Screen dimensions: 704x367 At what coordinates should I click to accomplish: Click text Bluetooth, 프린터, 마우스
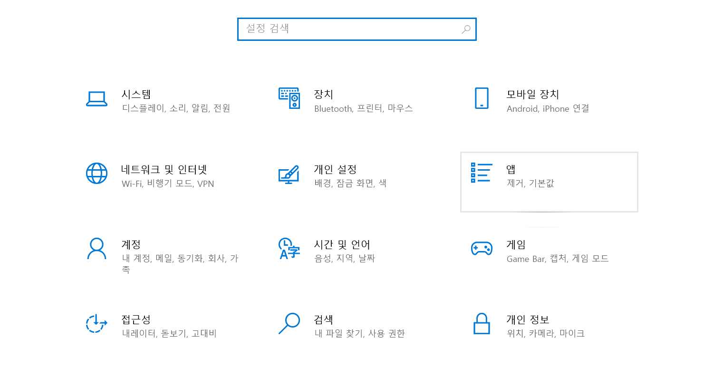[364, 108]
